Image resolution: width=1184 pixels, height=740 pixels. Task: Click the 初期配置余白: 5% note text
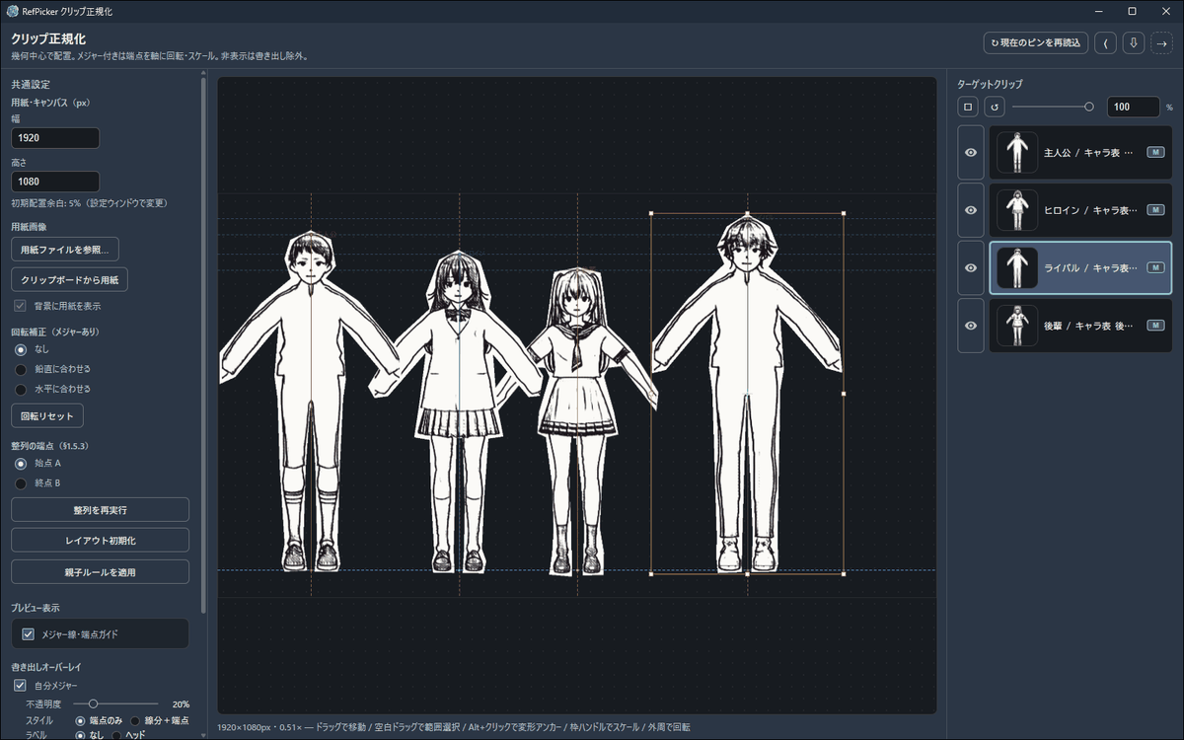pos(89,203)
